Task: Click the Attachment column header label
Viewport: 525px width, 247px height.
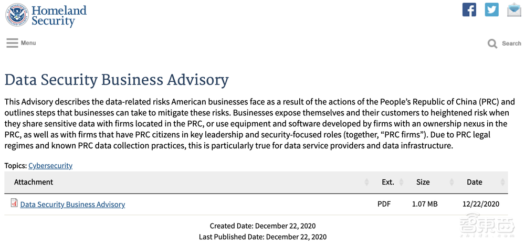Action: tap(34, 182)
